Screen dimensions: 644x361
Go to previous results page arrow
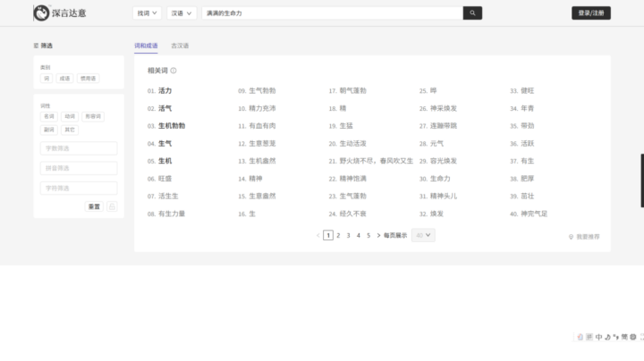point(318,236)
